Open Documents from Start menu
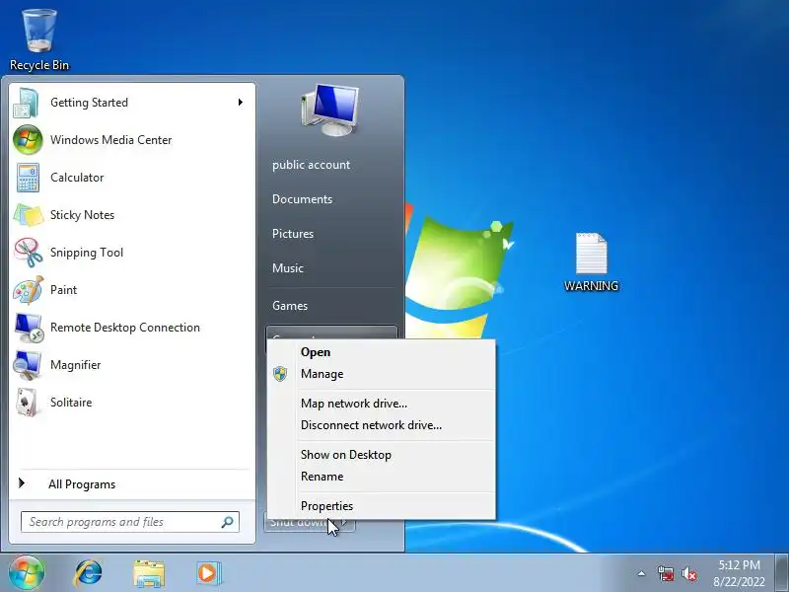This screenshot has height=592, width=789. (x=302, y=199)
